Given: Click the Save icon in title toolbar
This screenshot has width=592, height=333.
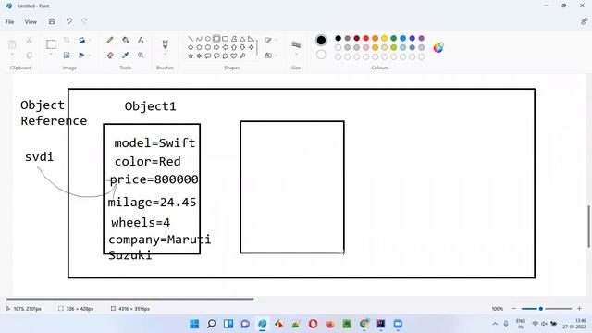Looking at the screenshot, I should [x=52, y=21].
